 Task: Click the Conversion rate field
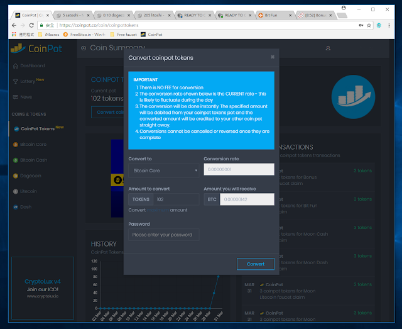239,169
